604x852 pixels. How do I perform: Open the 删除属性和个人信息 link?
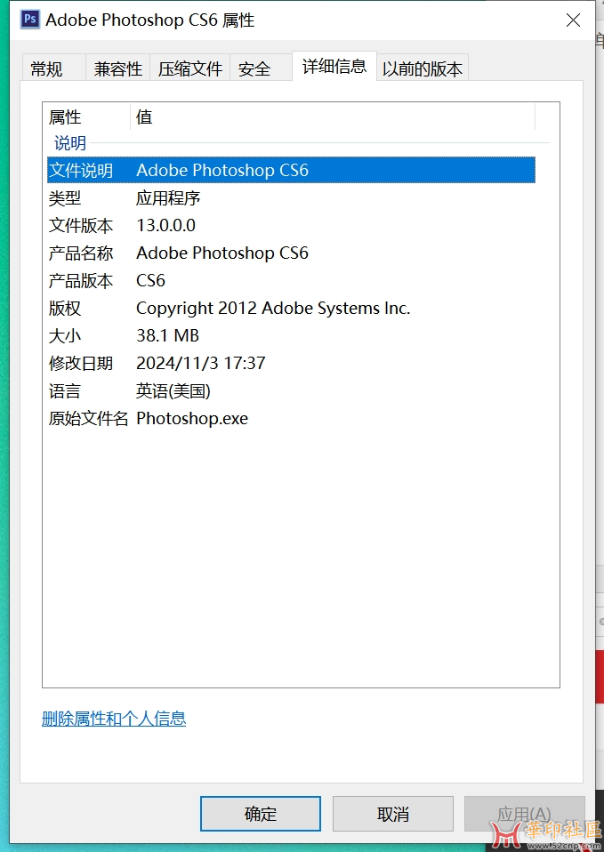pyautogui.click(x=114, y=719)
